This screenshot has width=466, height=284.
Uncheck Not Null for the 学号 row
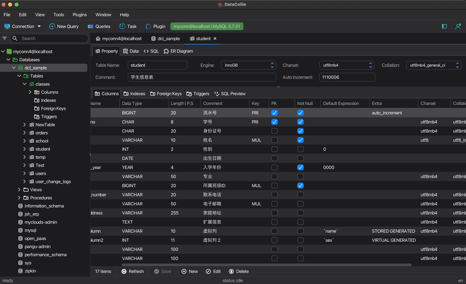(300, 122)
